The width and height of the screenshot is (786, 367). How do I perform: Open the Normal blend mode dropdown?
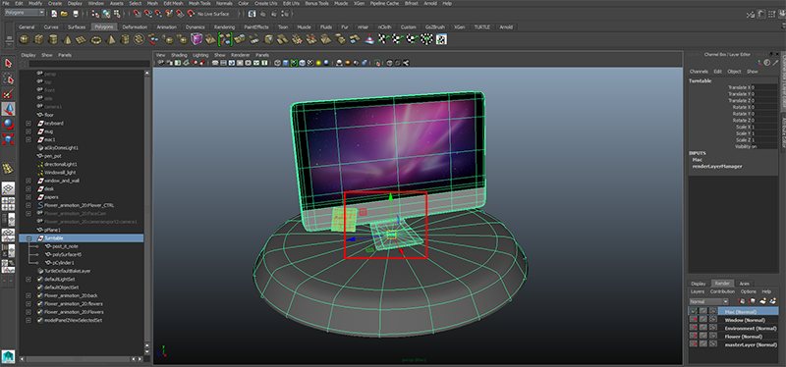[x=708, y=301]
